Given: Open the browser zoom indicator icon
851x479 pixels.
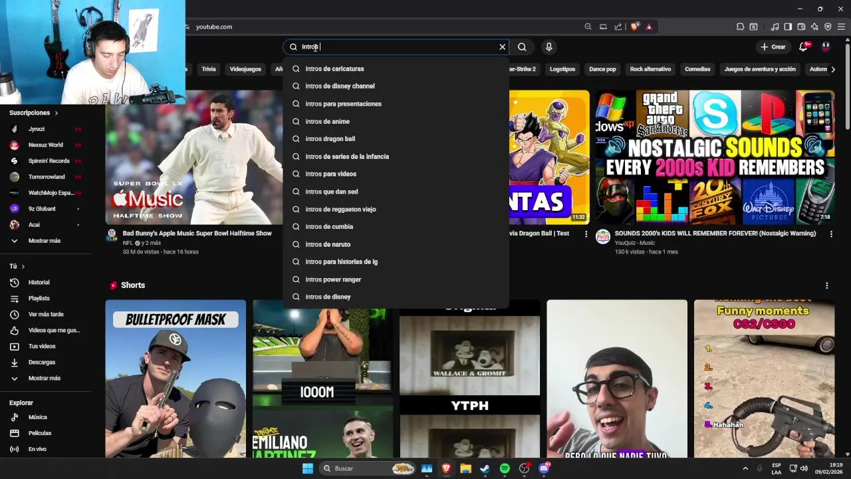Looking at the screenshot, I should pos(588,27).
